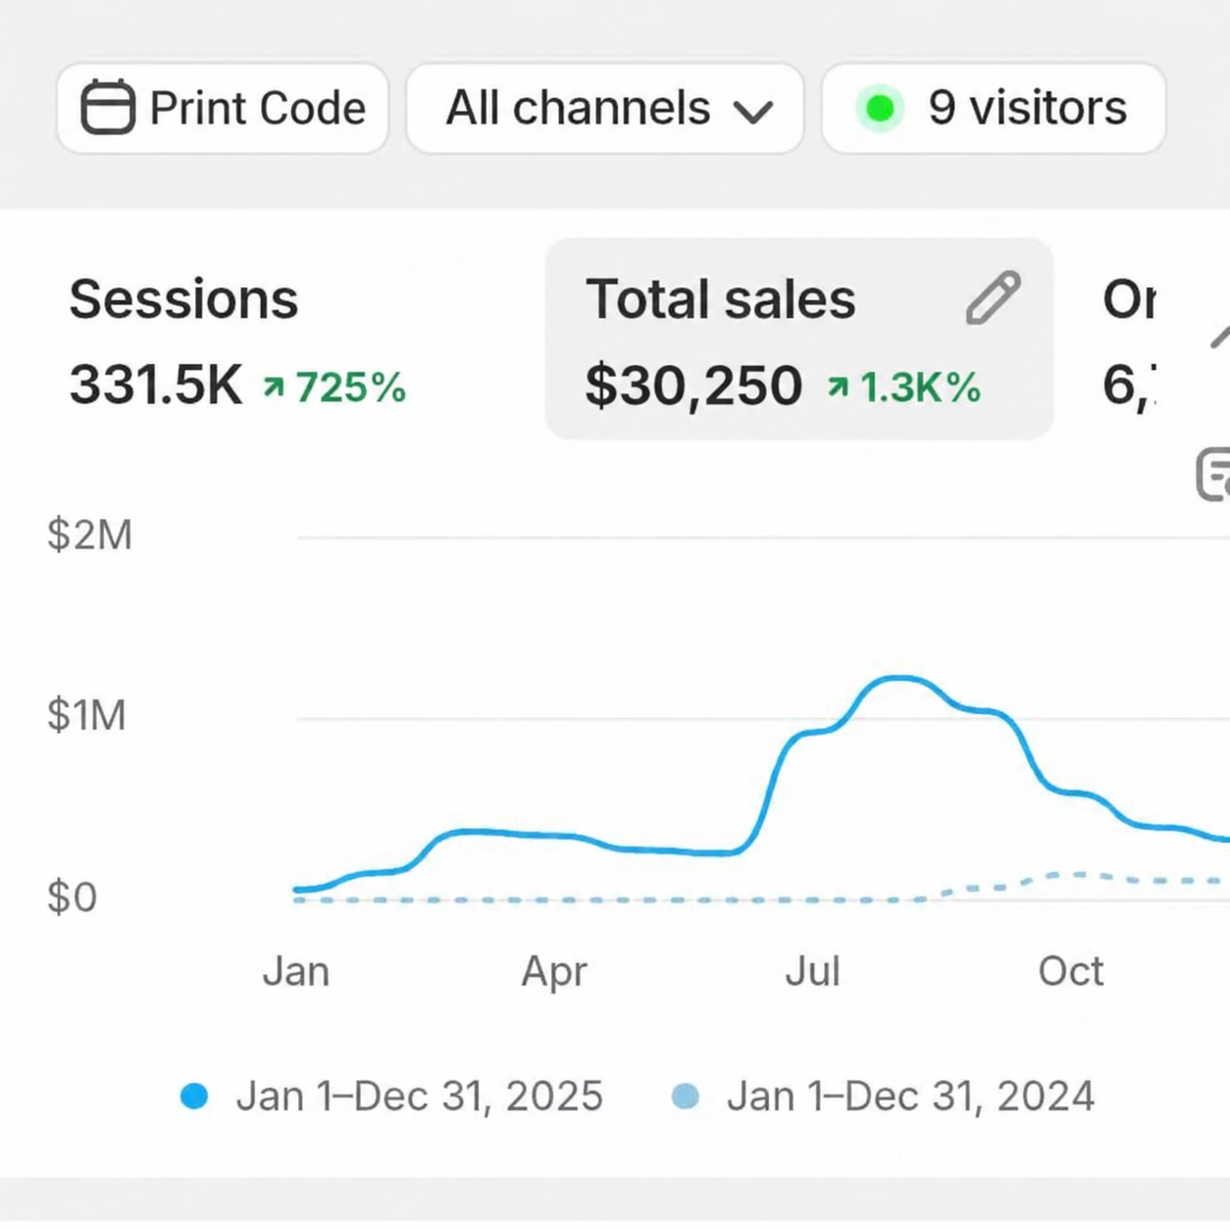Click the calendar icon beside Print Code
The width and height of the screenshot is (1230, 1230).
click(108, 107)
